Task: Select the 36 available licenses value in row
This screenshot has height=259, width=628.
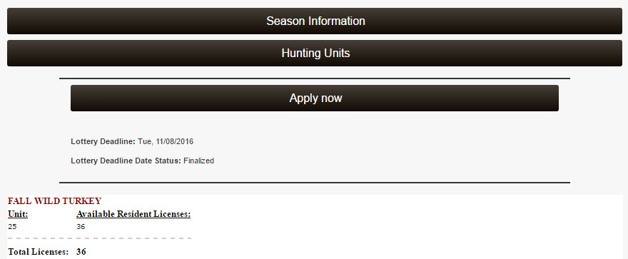Action: (x=81, y=227)
